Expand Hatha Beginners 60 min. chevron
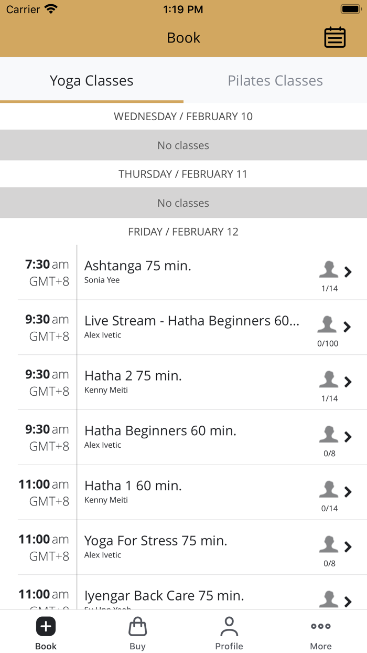367x653 pixels. 348,437
